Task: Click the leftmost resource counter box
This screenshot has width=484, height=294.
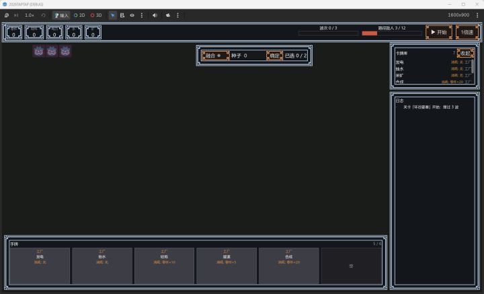Action: click(14, 32)
